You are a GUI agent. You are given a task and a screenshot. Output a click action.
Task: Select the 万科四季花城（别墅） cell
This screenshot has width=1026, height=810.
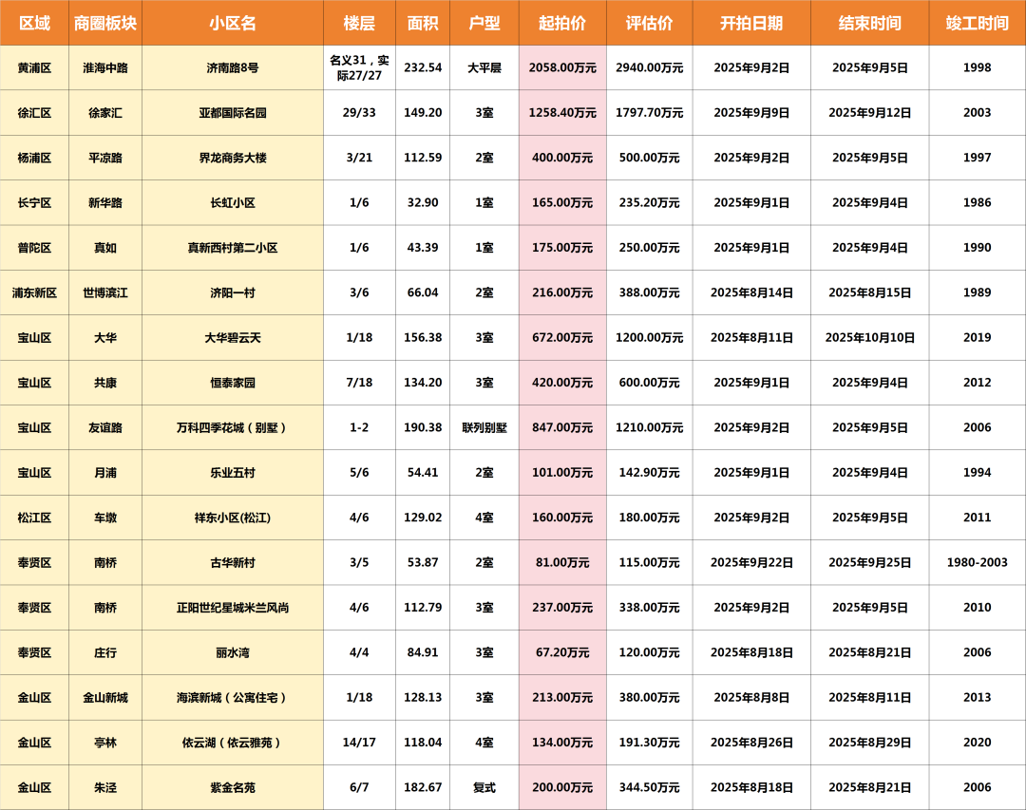(x=233, y=428)
